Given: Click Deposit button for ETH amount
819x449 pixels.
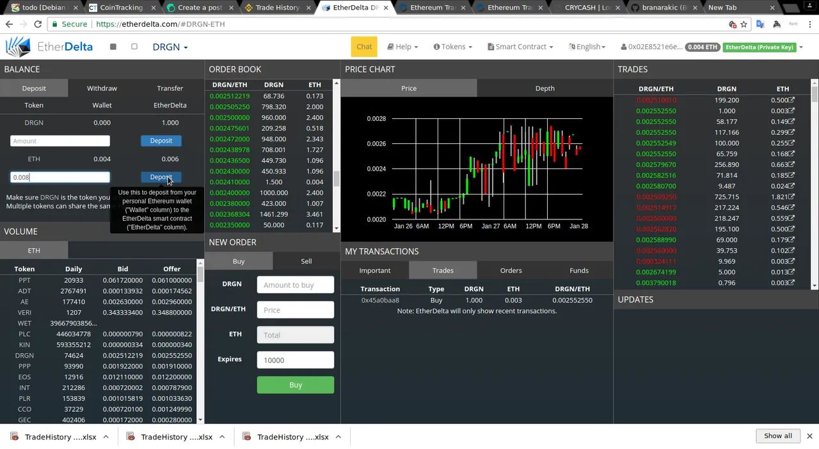Looking at the screenshot, I should tap(161, 177).
